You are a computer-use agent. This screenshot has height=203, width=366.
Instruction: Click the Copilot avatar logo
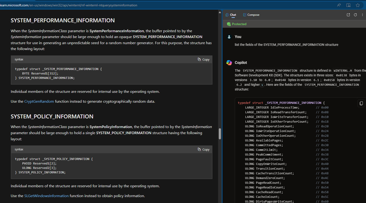tap(229, 62)
